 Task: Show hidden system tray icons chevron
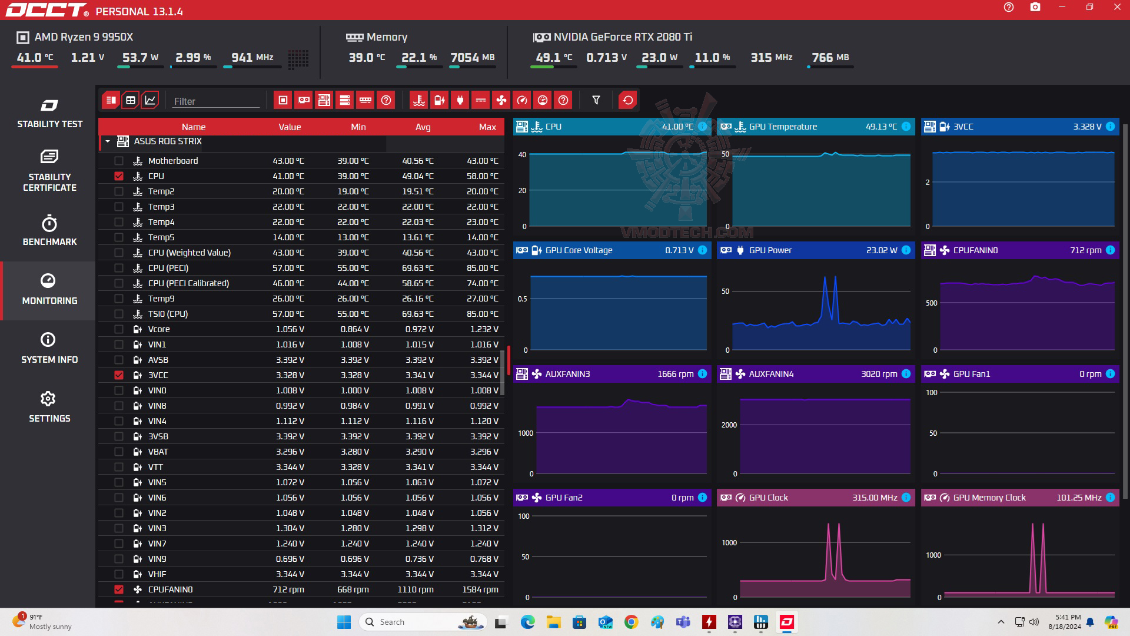1001,622
